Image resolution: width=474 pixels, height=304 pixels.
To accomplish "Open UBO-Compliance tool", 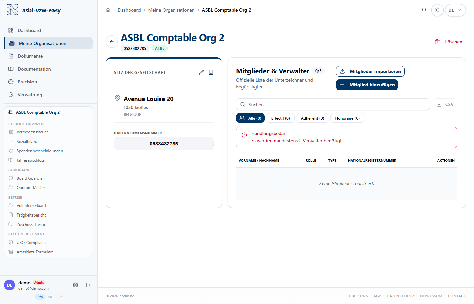I will (48, 243).
